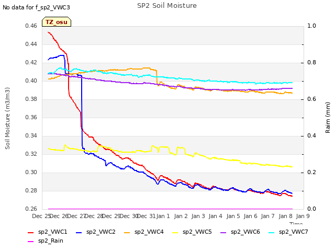Click the 0.46 left axis value
This screenshot has height=251, width=335.
pos(31,26)
